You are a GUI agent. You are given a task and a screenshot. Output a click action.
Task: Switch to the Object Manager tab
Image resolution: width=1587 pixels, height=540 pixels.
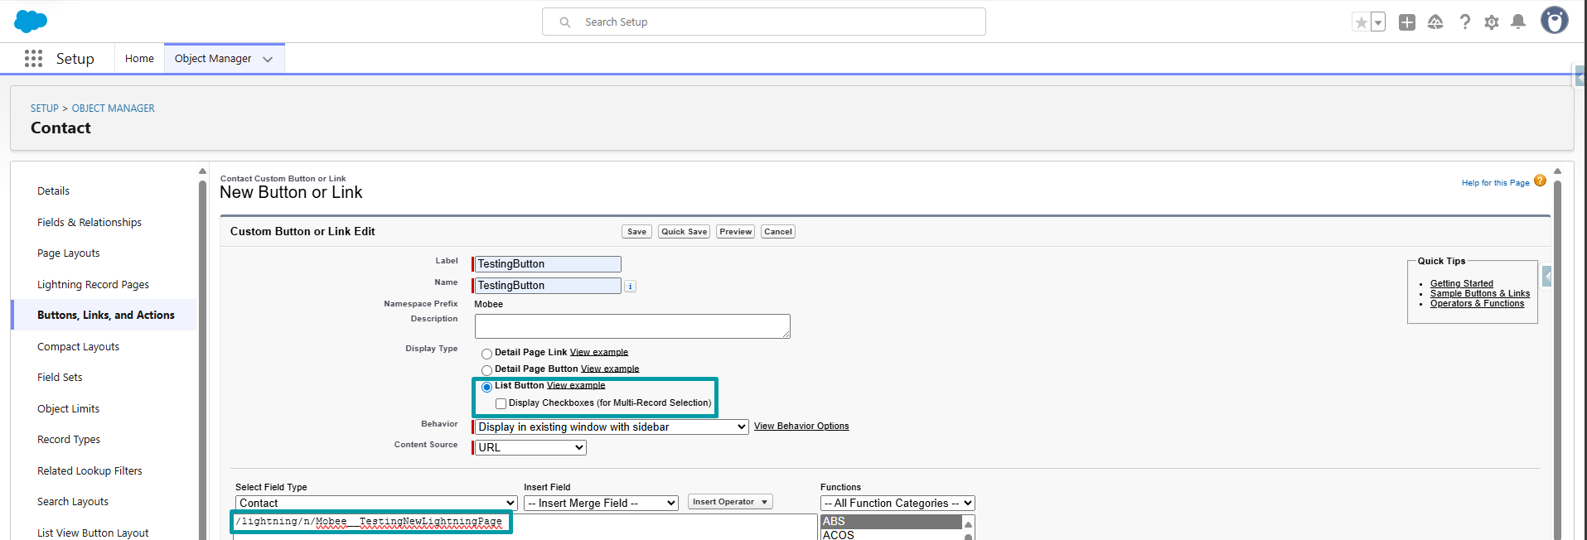click(x=213, y=58)
